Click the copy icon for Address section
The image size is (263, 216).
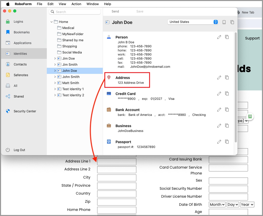click(227, 77)
